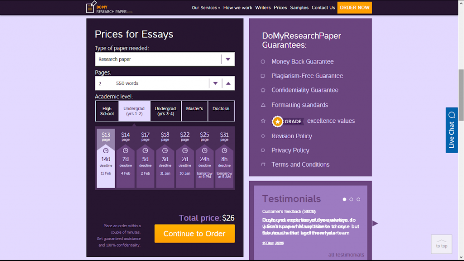464x261 pixels.
Task: Choose the $13 per page 14d deadline
Action: [106, 158]
